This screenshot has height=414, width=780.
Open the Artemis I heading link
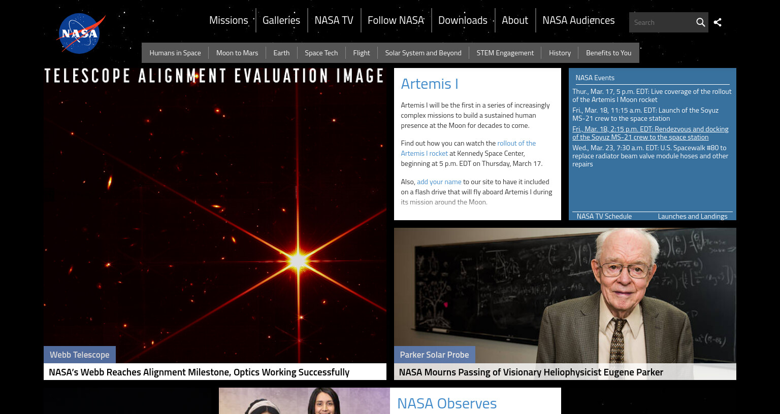click(430, 84)
